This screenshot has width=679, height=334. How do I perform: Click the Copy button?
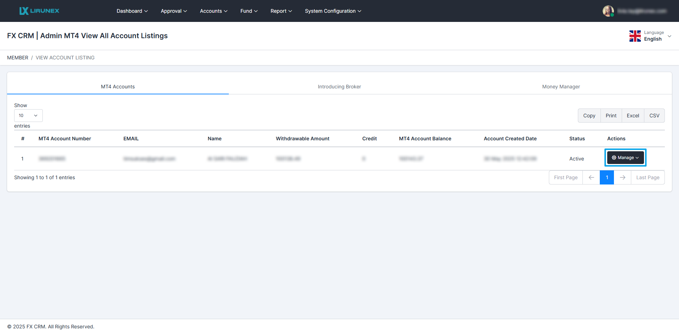[589, 116]
